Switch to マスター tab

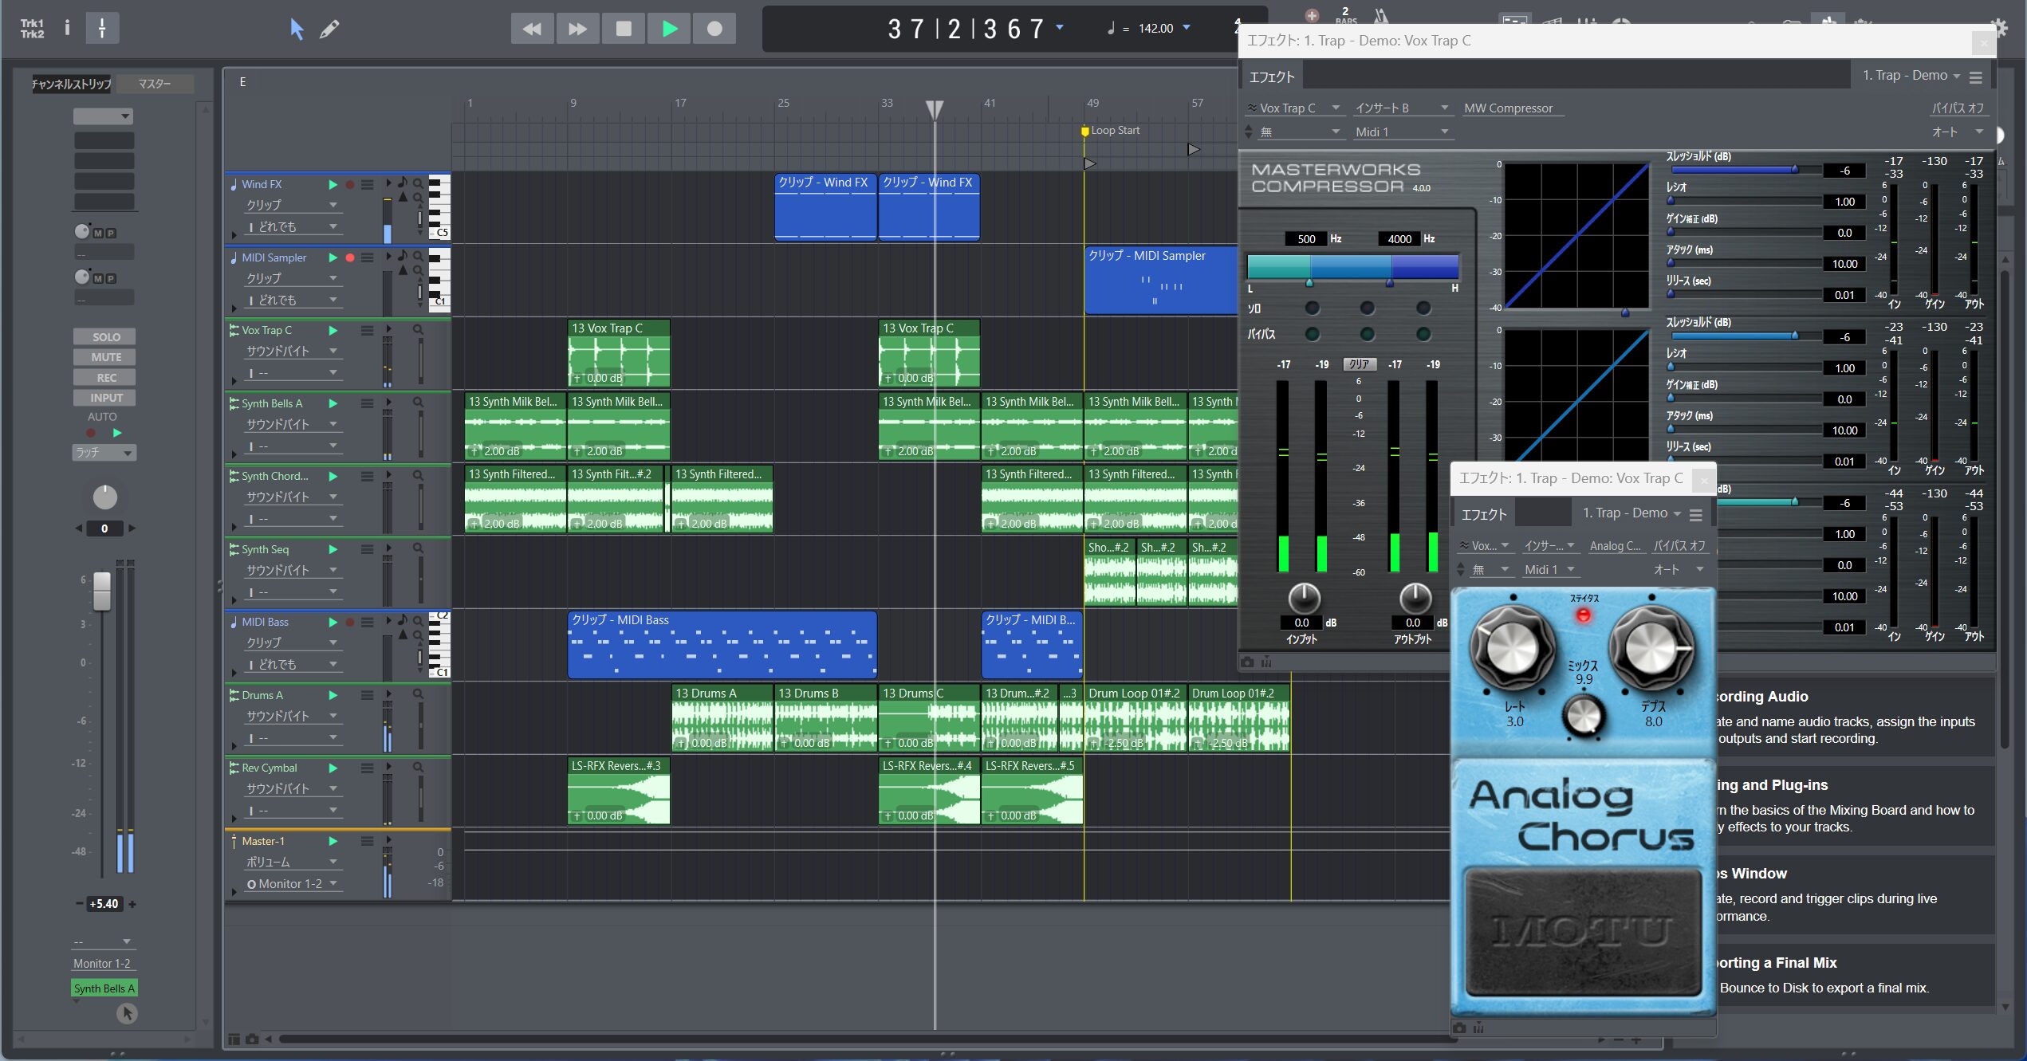point(154,84)
